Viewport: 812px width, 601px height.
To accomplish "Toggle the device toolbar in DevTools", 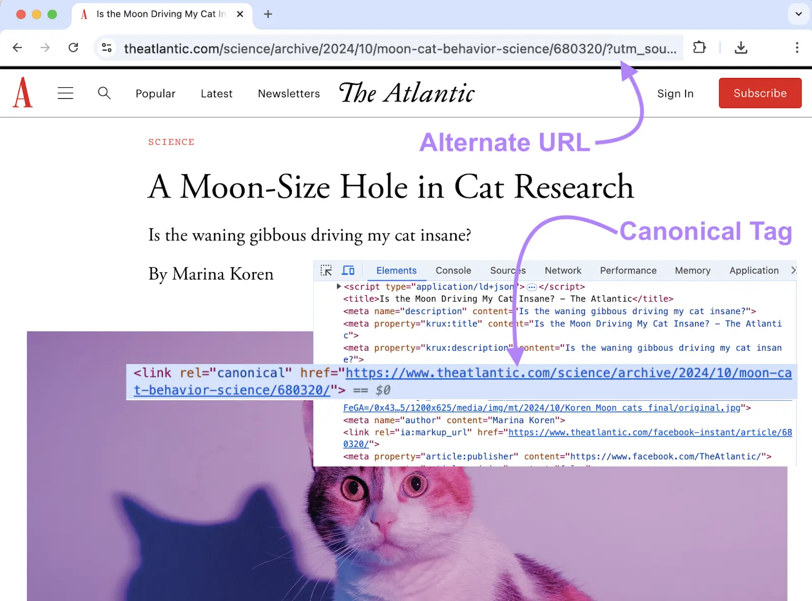I will (348, 270).
